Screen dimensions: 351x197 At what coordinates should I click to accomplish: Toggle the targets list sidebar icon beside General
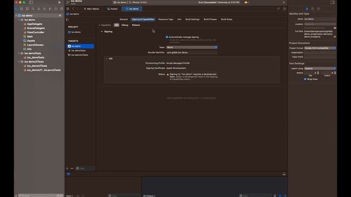coord(67,20)
